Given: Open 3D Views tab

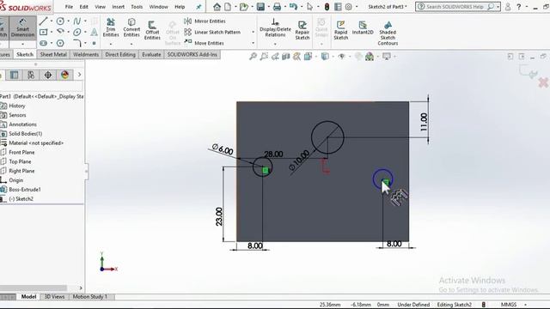Looking at the screenshot, I should click(x=54, y=296).
